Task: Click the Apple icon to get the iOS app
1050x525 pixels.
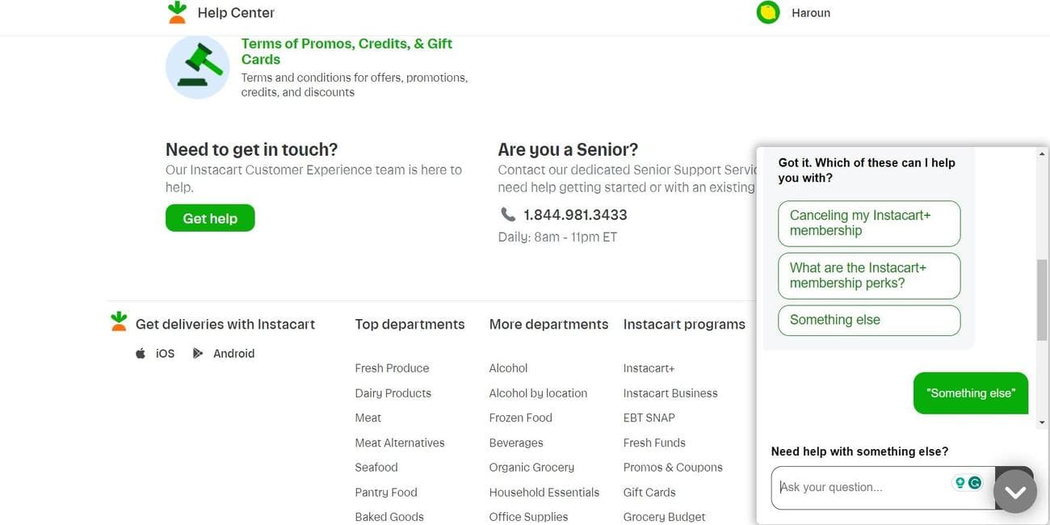Action: pos(140,352)
